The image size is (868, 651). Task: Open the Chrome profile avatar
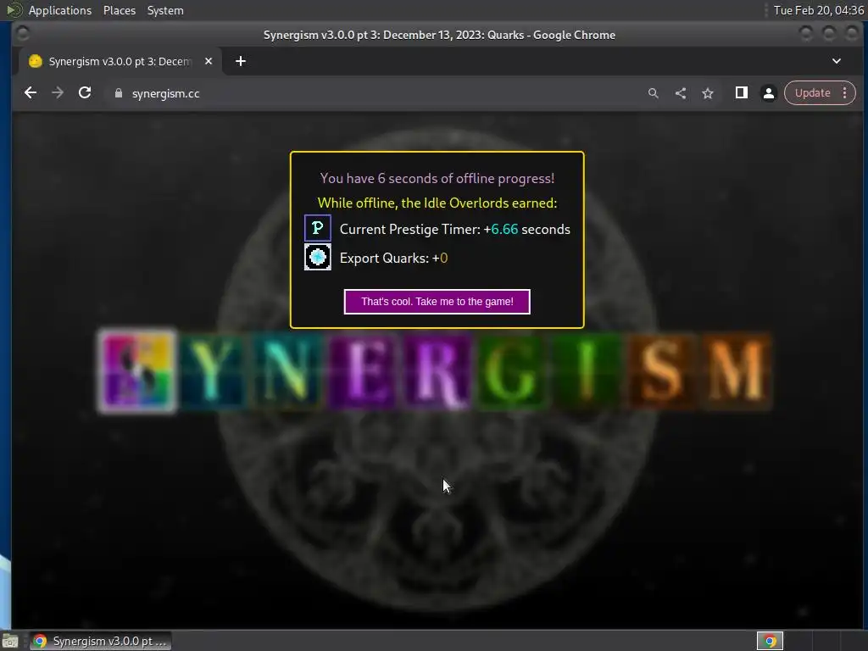click(768, 93)
